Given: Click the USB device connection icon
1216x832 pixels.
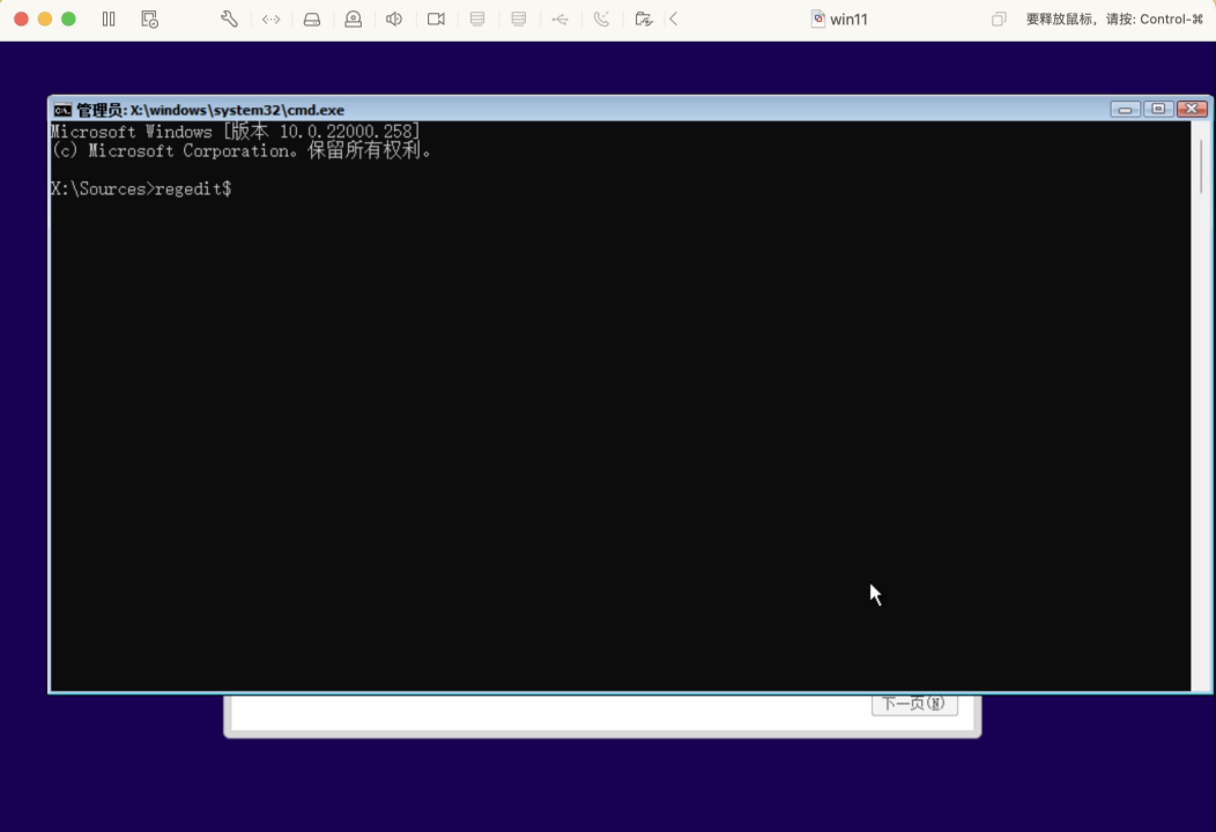Looking at the screenshot, I should pos(559,19).
